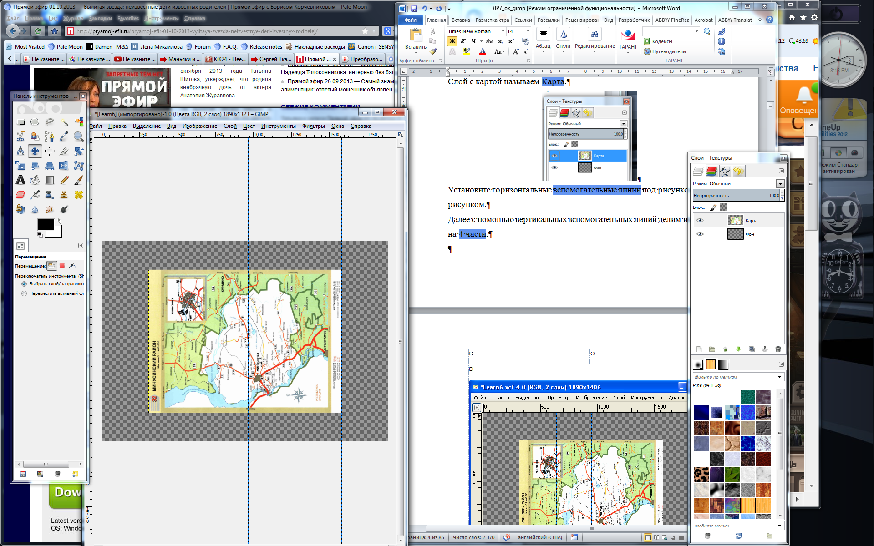Select the Paintbrush tool in toolbox
The height and width of the screenshot is (546, 874).
79,180
